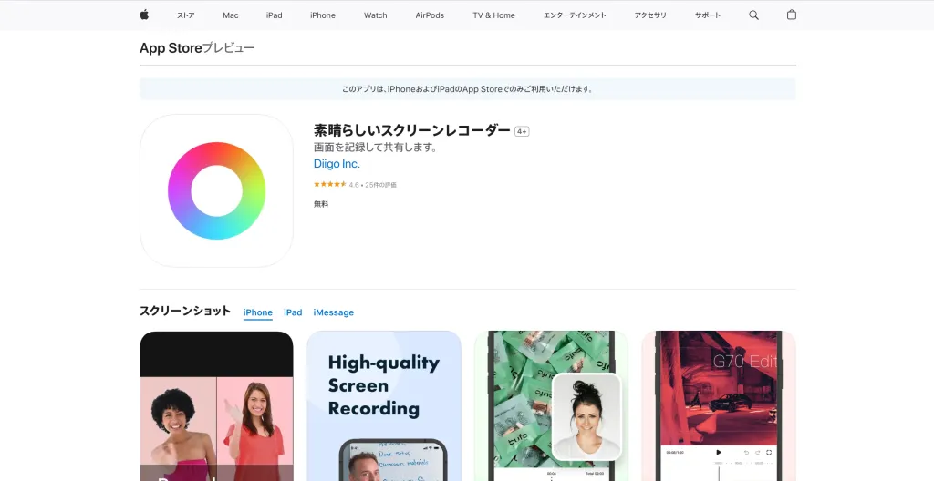Open screenshot with two waving women
This screenshot has height=481, width=934.
(216, 406)
